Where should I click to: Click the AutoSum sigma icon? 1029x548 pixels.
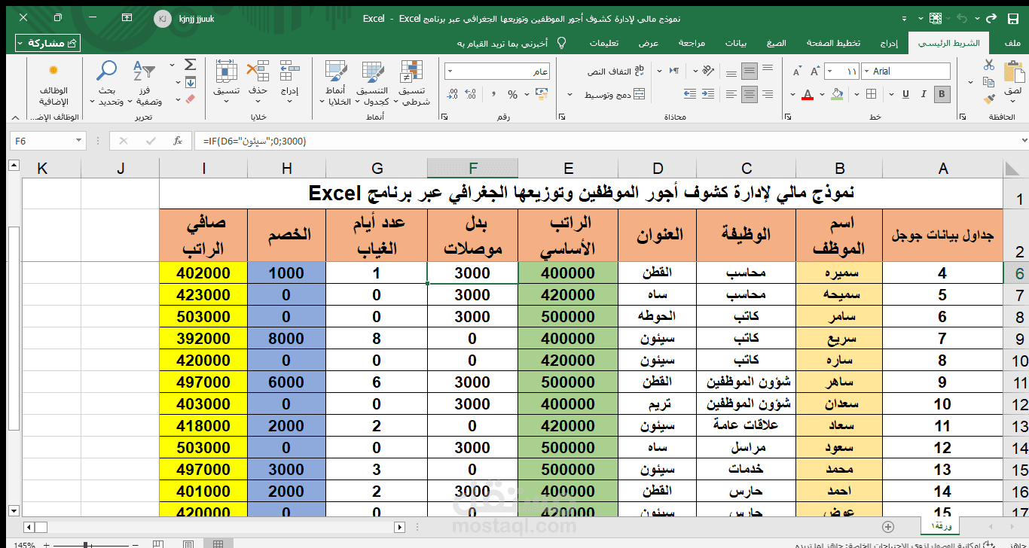pyautogui.click(x=190, y=65)
